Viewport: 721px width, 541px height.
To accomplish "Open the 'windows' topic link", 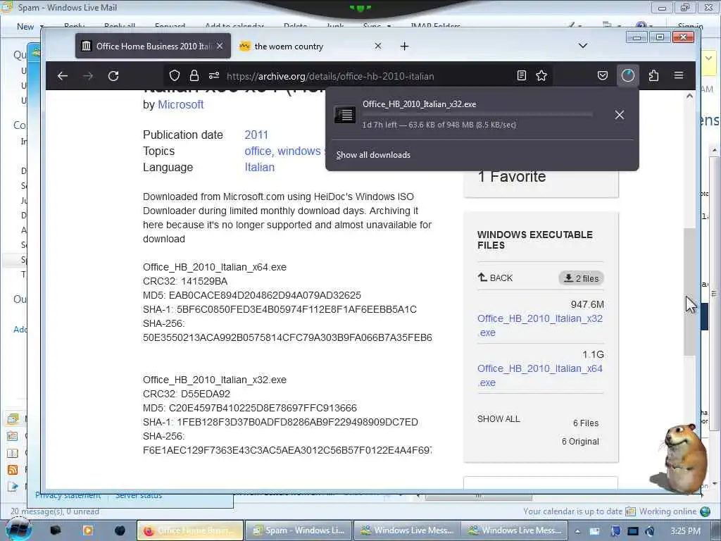I will tap(299, 151).
